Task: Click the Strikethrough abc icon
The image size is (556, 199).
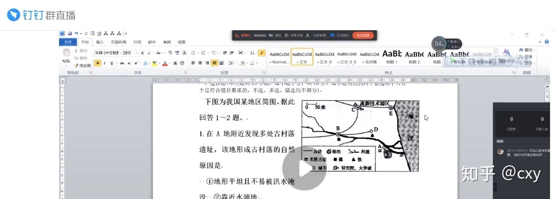Action: pos(121,63)
